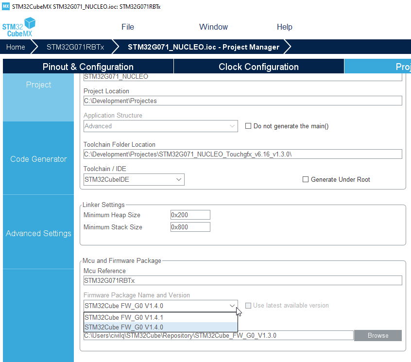The height and width of the screenshot is (362, 411).
Task: Click the Toolchain Folder Location field
Action: (x=242, y=154)
